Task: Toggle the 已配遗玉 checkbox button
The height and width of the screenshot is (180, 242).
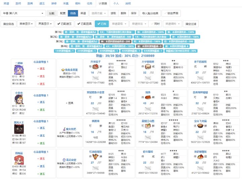Action: 64,24
